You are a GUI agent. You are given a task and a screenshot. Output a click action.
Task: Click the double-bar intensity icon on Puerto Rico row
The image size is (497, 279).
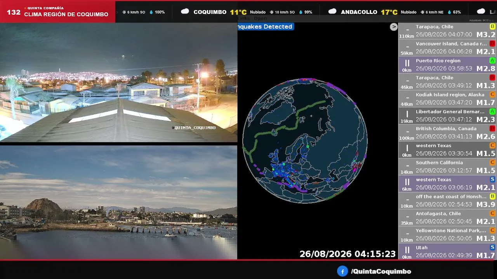click(407, 63)
